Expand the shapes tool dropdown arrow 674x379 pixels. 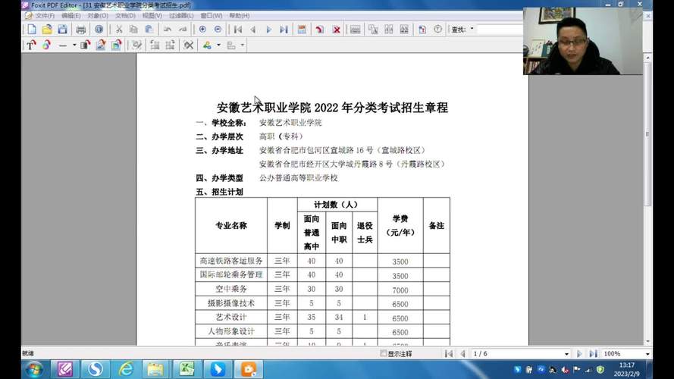(x=219, y=45)
